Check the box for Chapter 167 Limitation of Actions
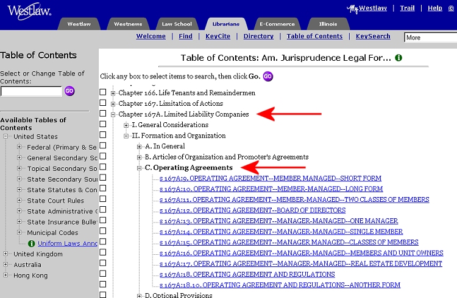Screen dimensions: 457x298 pos(102,103)
